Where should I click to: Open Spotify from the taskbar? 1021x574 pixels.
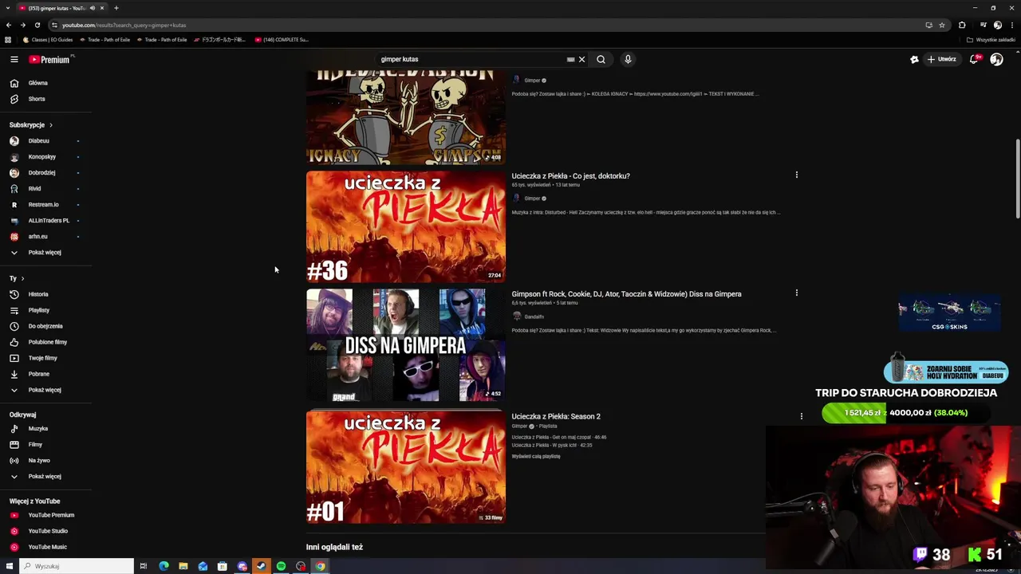point(281,566)
